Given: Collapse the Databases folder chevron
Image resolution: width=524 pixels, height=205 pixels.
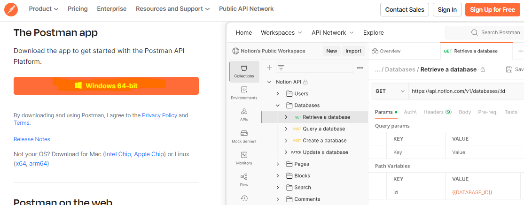Looking at the screenshot, I should pyautogui.click(x=278, y=106).
